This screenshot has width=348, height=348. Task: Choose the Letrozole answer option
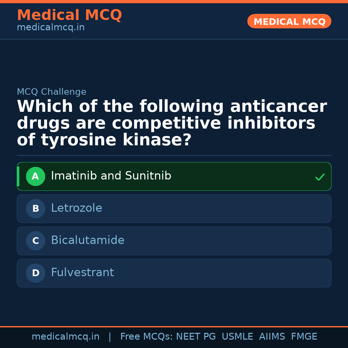click(x=77, y=208)
